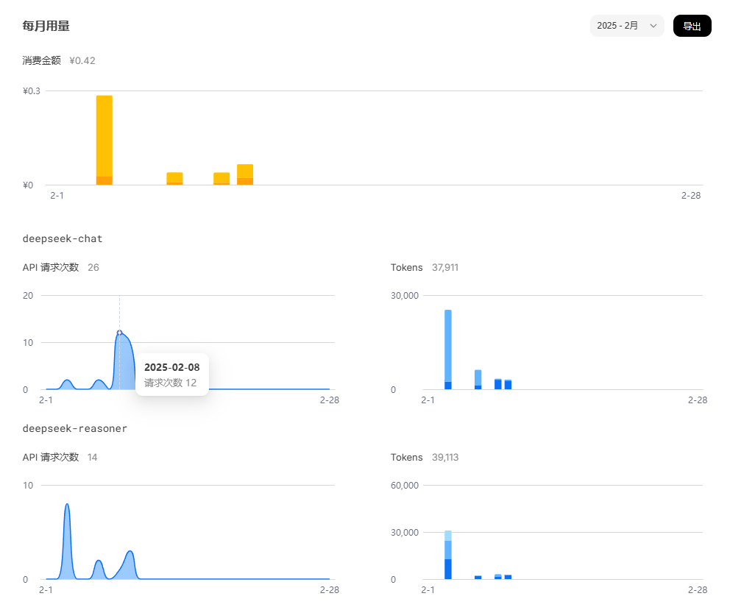
Task: Click the deepseek-chat section title
Action: pos(63,238)
